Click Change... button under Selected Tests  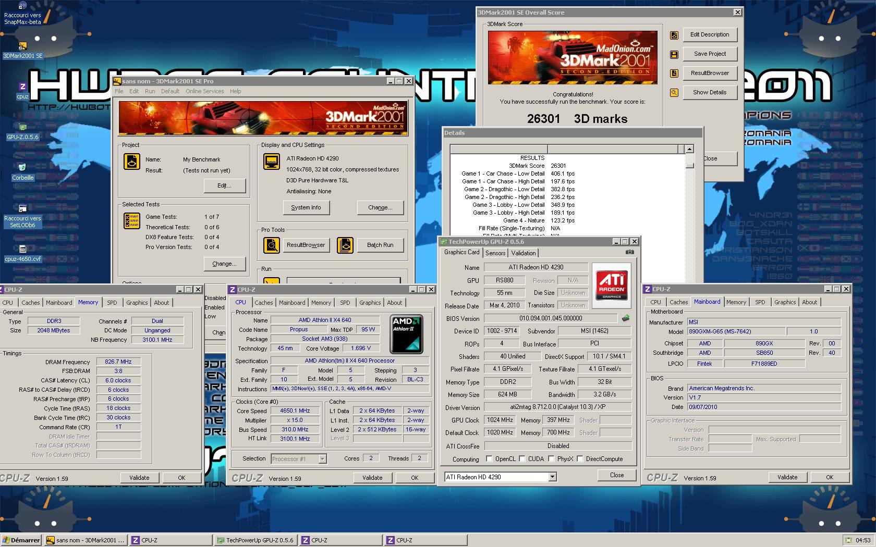tap(224, 264)
